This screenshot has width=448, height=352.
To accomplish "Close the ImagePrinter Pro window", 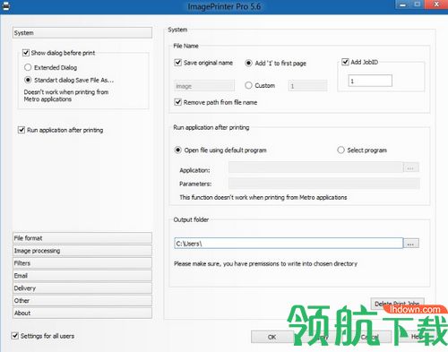I will [x=436, y=4].
